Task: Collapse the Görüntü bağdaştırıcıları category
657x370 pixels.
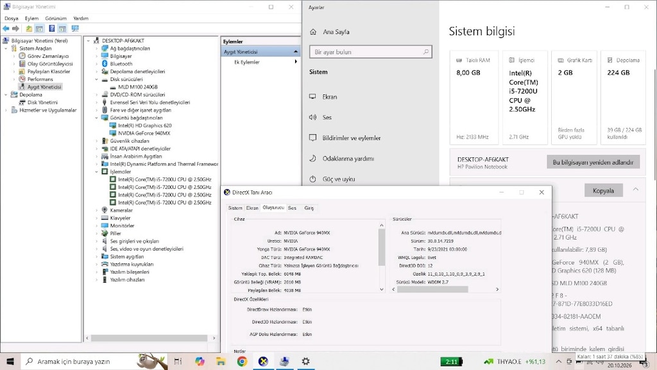Action: tap(96, 118)
